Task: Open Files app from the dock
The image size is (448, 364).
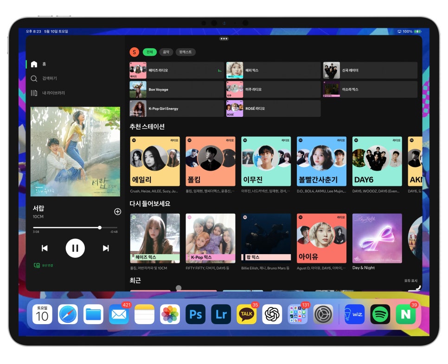Action: [x=93, y=314]
